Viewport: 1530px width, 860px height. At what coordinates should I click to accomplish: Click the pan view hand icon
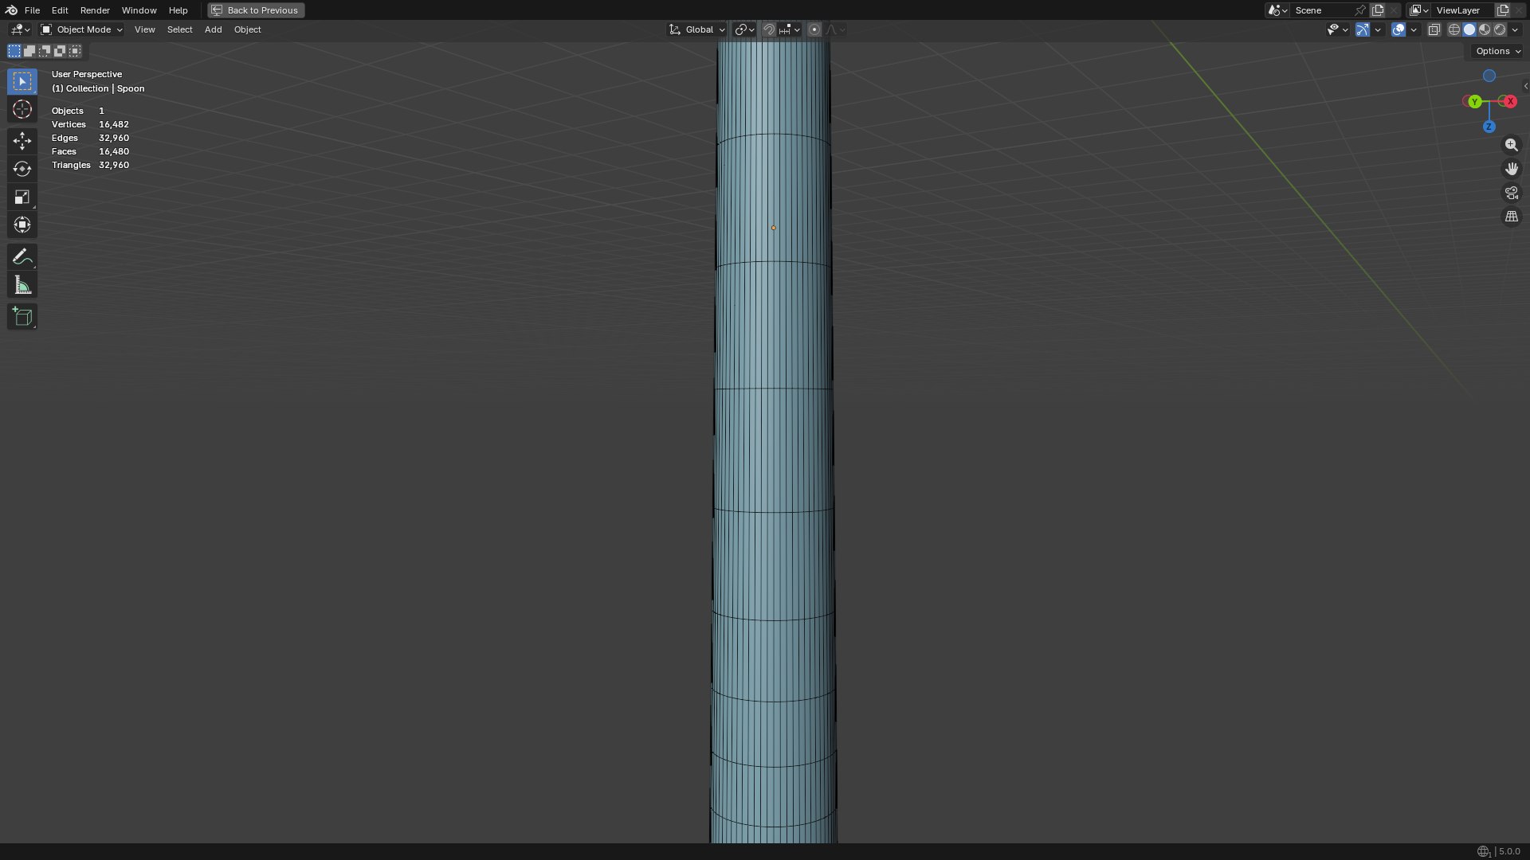pyautogui.click(x=1511, y=169)
